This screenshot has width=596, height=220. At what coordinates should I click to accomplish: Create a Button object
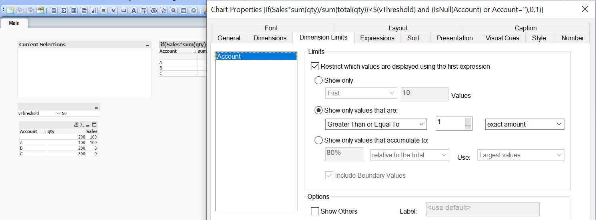click(124, 11)
